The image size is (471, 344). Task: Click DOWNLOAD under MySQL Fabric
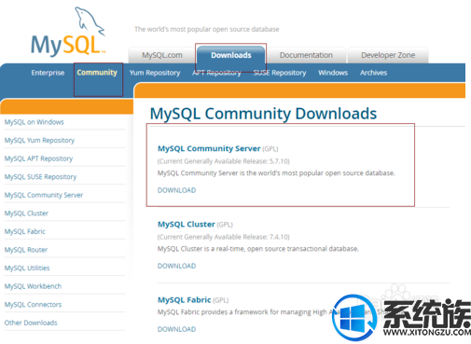coord(176,329)
